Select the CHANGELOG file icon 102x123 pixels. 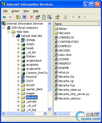56,37
